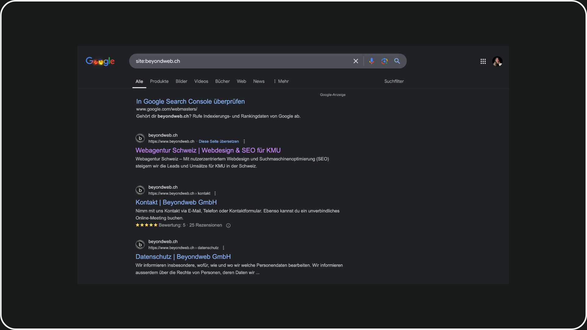Switch to the Web tab
The height and width of the screenshot is (330, 587).
(x=241, y=81)
